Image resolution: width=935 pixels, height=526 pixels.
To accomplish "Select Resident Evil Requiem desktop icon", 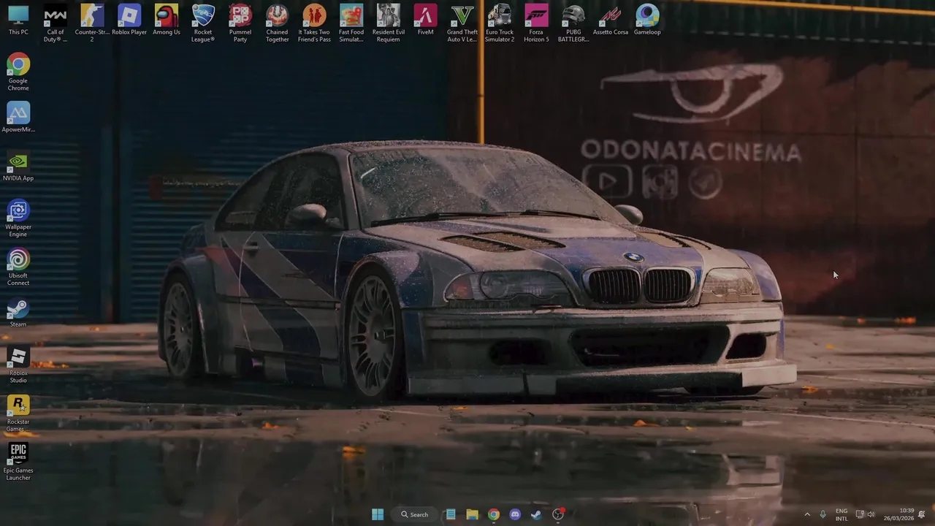I will [389, 23].
